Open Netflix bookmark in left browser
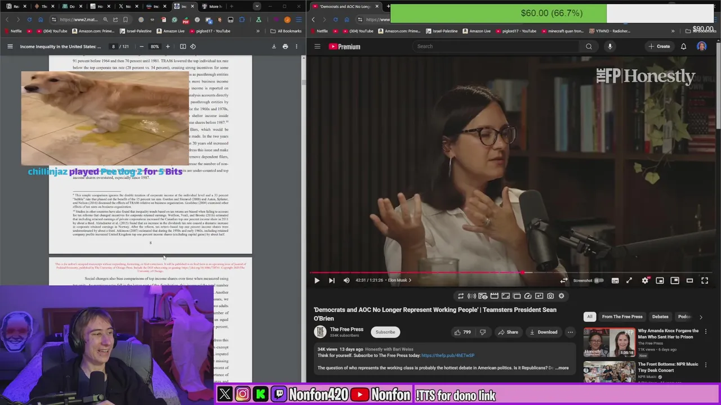 tap(12, 31)
